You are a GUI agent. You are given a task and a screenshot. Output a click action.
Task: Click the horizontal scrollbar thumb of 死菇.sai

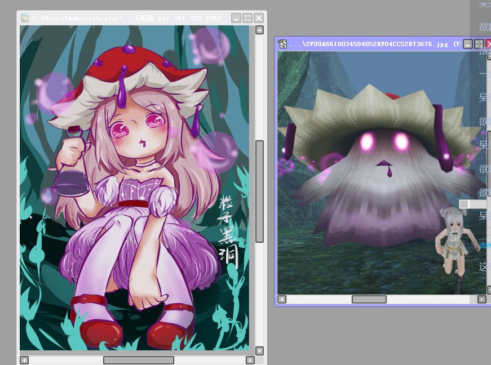click(139, 360)
